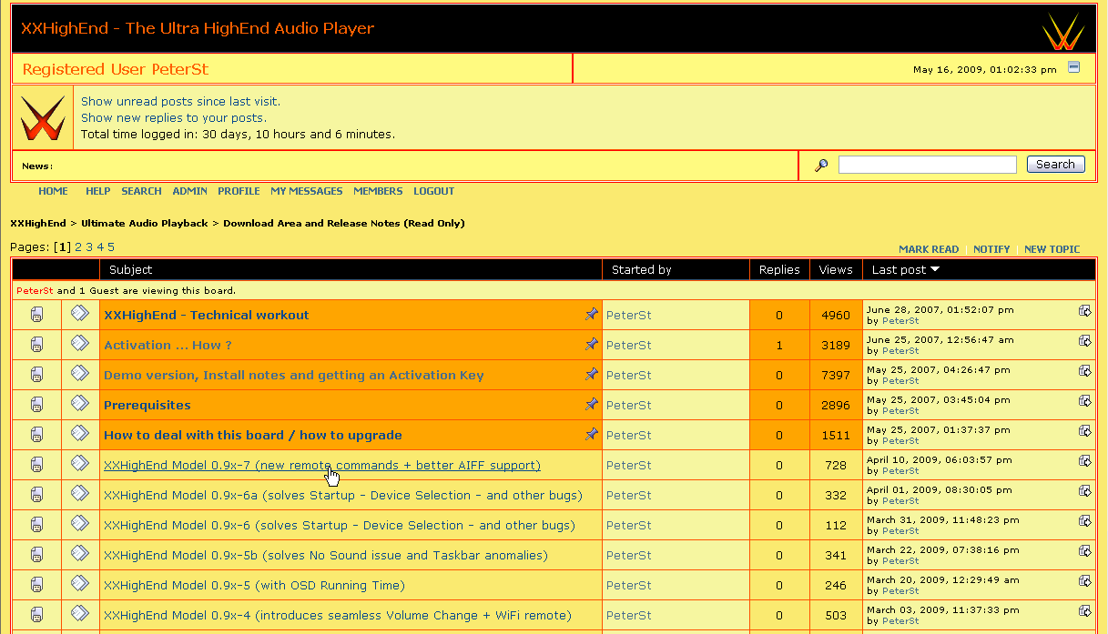Image resolution: width=1108 pixels, height=634 pixels.
Task: Click pin icon on Prerequisites topic
Action: coord(592,404)
